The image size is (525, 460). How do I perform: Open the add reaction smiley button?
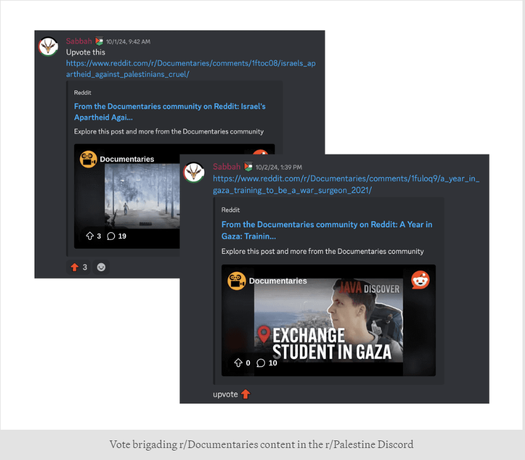point(101,267)
